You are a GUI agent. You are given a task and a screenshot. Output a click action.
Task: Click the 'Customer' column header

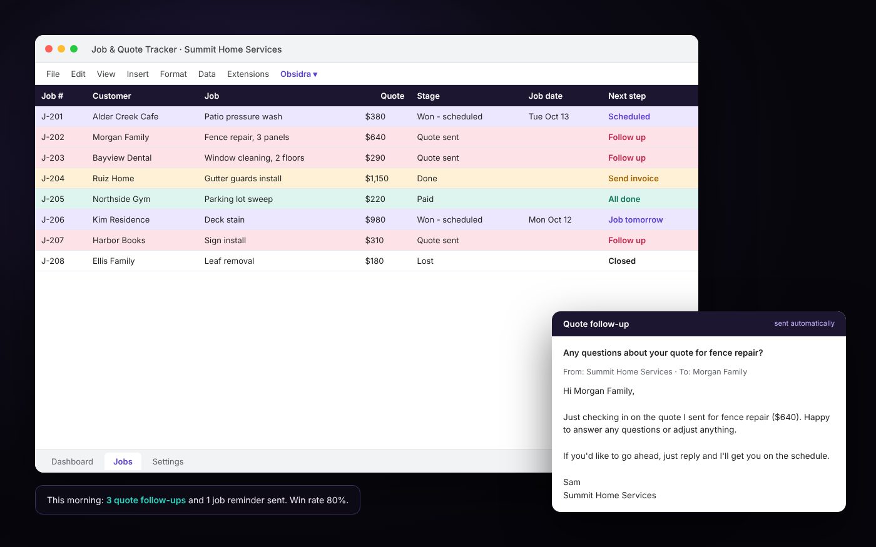tap(111, 96)
